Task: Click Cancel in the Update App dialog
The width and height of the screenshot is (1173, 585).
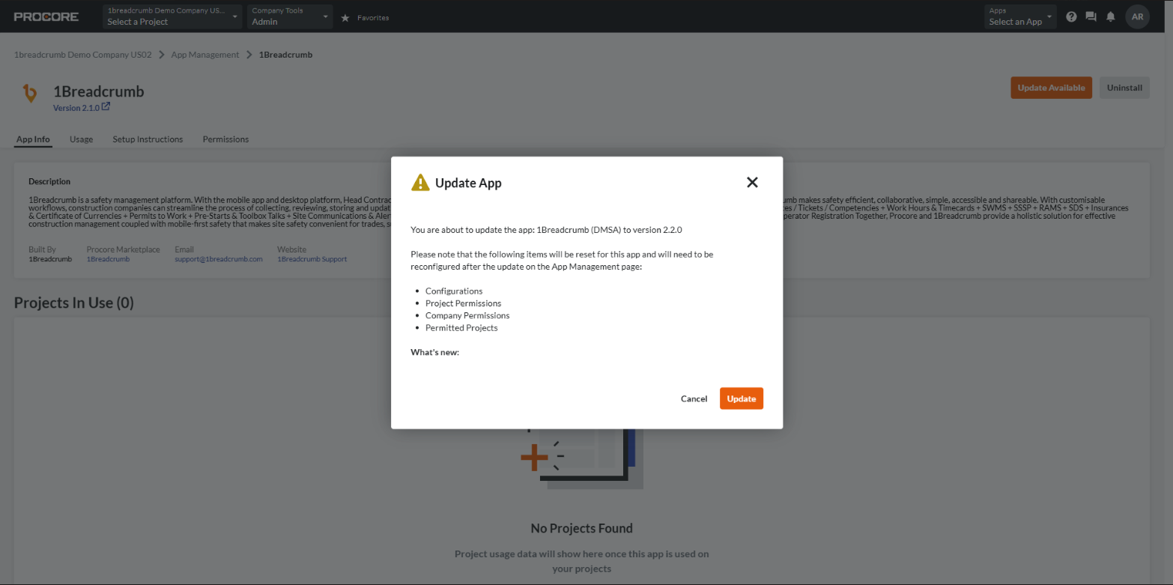Action: [694, 398]
